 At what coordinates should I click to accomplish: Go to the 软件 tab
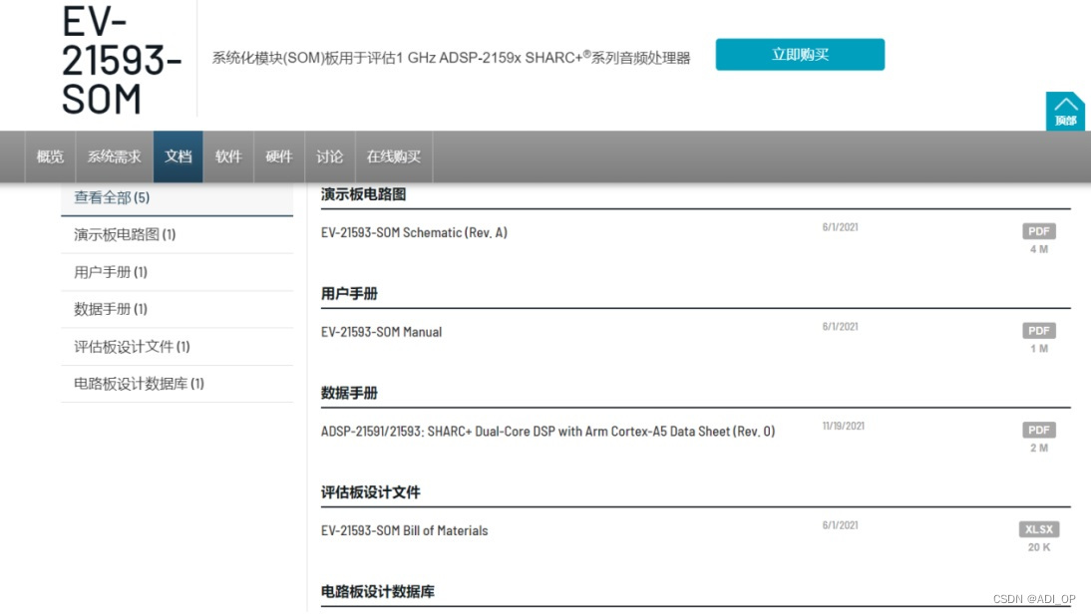point(228,156)
